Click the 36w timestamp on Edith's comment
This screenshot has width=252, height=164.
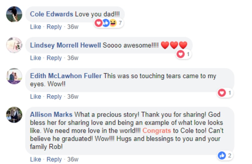(x=73, y=97)
